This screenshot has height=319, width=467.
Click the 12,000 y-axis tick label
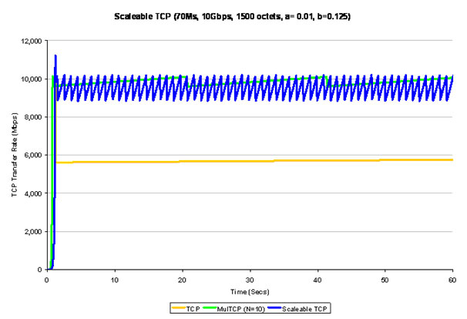tap(32, 40)
